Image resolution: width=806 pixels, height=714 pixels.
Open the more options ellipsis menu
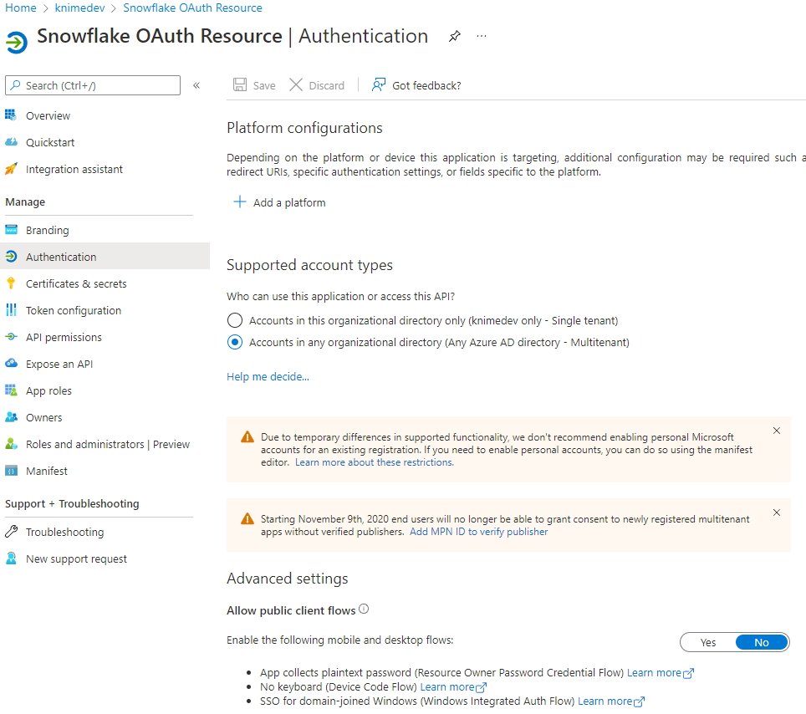[x=481, y=36]
